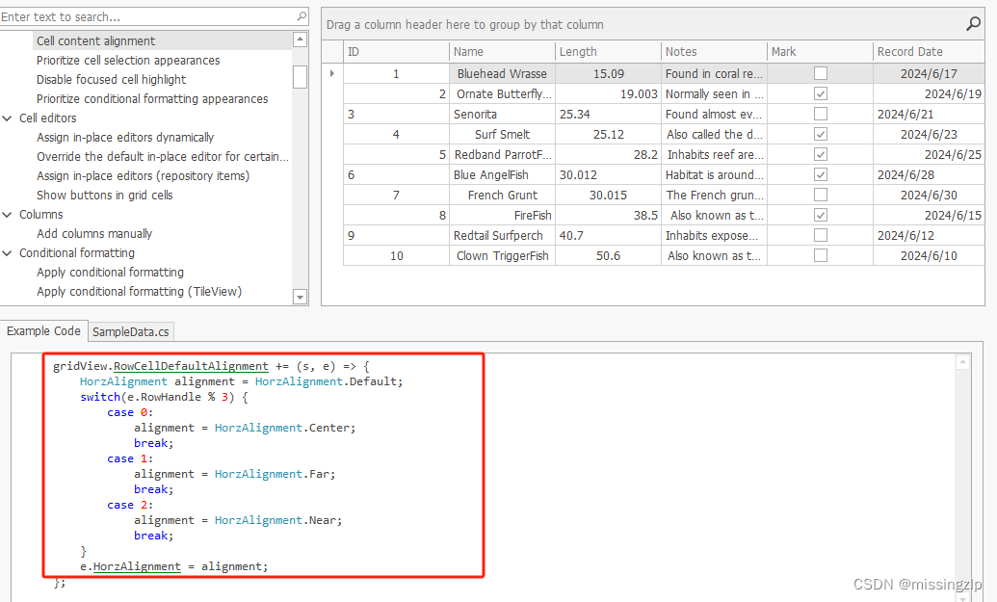997x602 pixels.
Task: Select 'Disable focused cell highlight' item
Action: tap(112, 79)
